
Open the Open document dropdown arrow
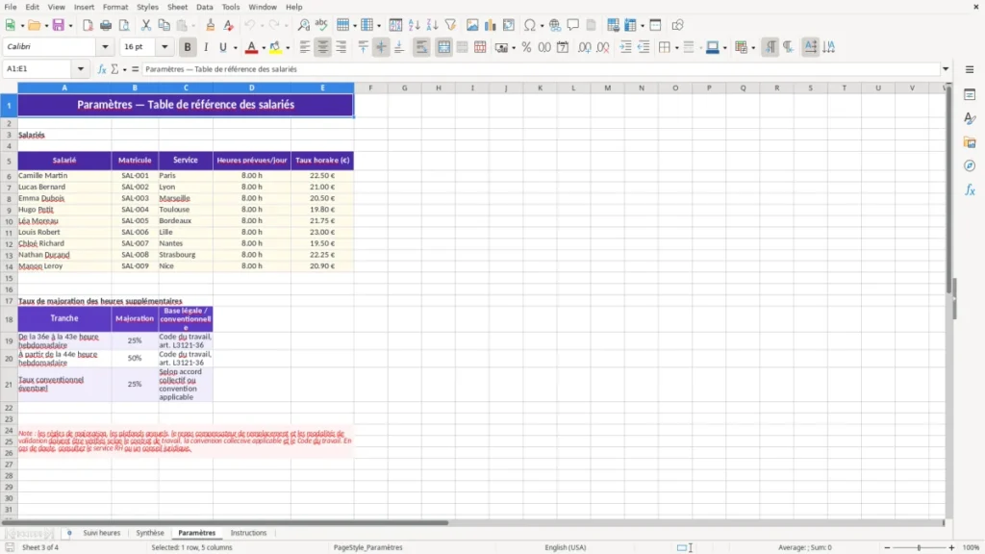tap(46, 26)
